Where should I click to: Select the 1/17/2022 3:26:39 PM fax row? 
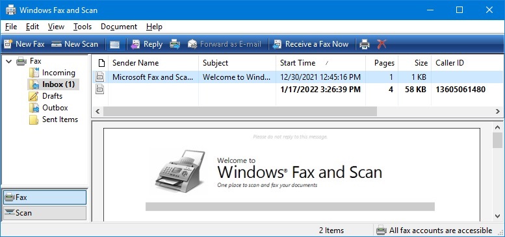click(298, 90)
